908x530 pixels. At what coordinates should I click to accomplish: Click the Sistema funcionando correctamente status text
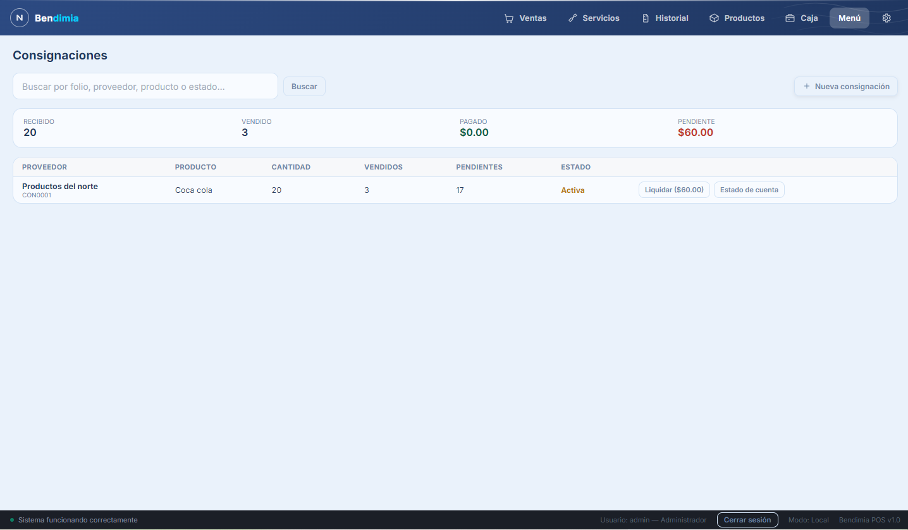(78, 520)
